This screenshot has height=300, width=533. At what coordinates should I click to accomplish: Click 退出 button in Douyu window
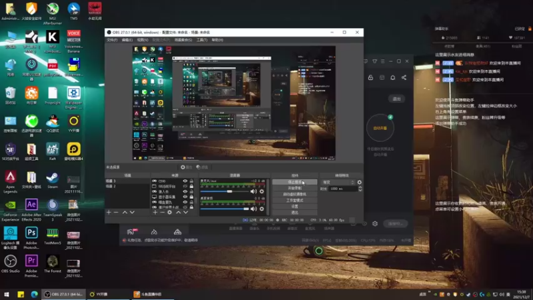[x=396, y=99]
